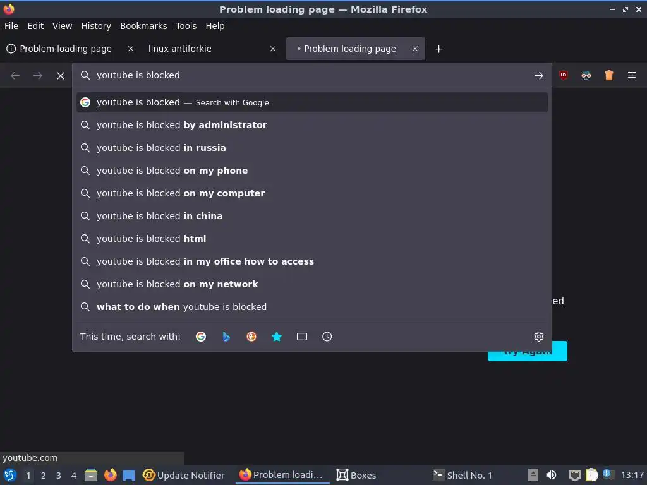Viewport: 647px width, 485px height.
Task: Stop loading with the X toolbar button
Action: [60, 76]
